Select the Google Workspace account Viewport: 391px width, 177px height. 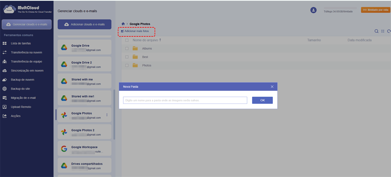[84, 149]
